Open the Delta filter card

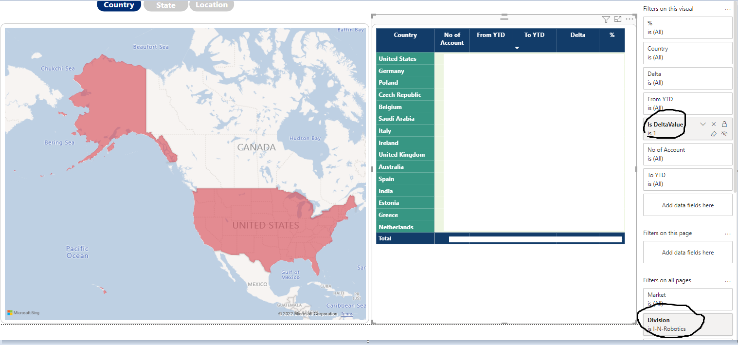click(687, 78)
